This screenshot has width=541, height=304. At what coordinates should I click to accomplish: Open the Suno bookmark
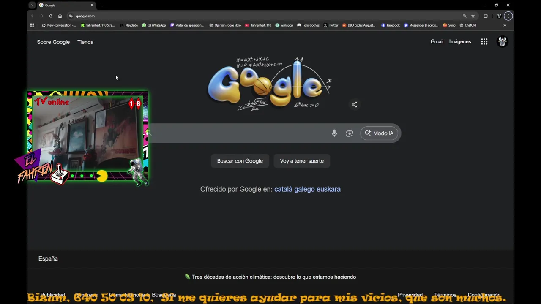tap(449, 25)
